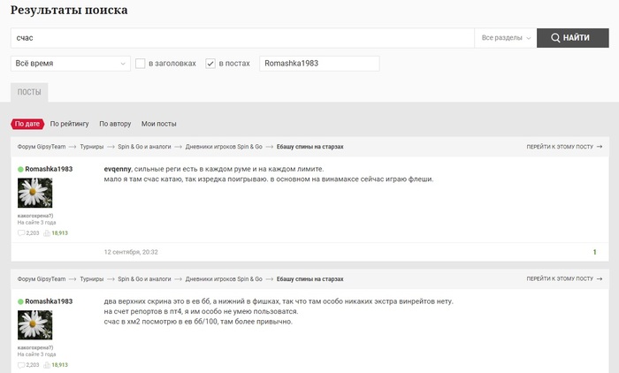Click "ПЕРЕЙТИ К ЭТОМУ ПОСТУ" for first post
Viewport: 619px width, 373px height.
[x=564, y=147]
